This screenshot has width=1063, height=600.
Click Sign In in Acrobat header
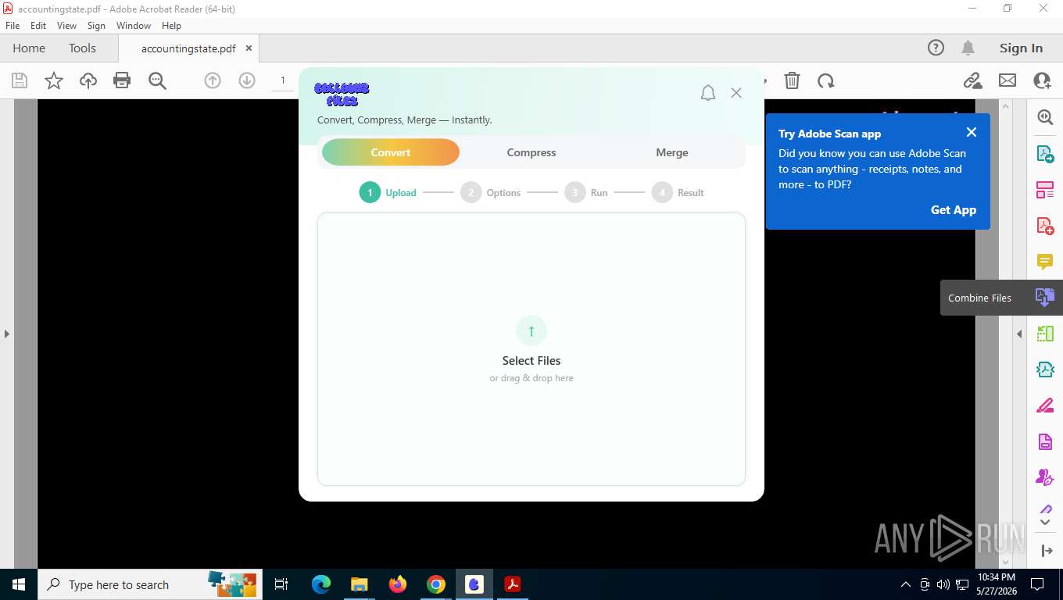[x=1021, y=48]
